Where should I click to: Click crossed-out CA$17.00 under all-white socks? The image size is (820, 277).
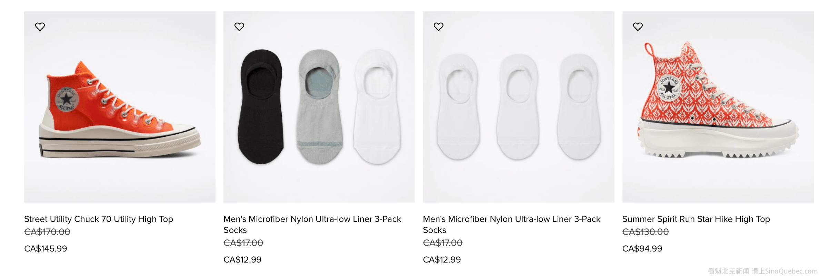(443, 243)
